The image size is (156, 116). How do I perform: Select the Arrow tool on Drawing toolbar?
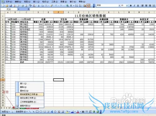click(x=33, y=112)
